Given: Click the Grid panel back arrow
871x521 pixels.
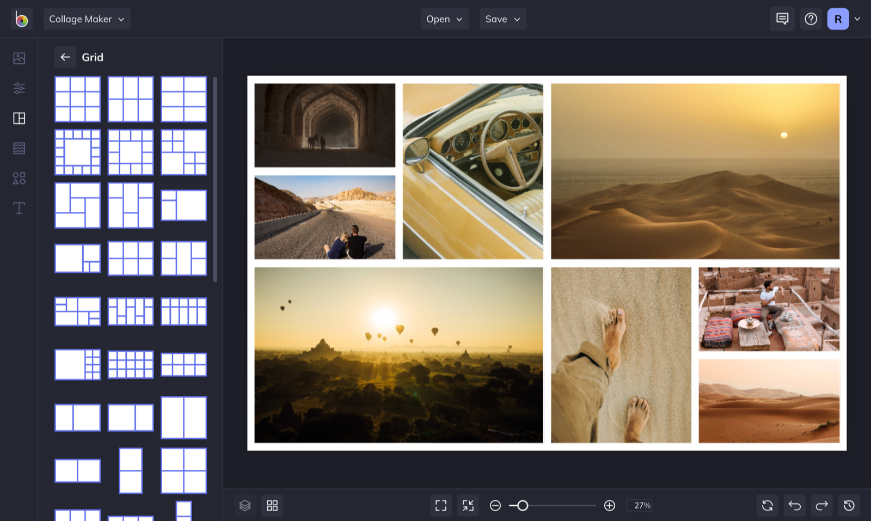Looking at the screenshot, I should pyautogui.click(x=65, y=57).
